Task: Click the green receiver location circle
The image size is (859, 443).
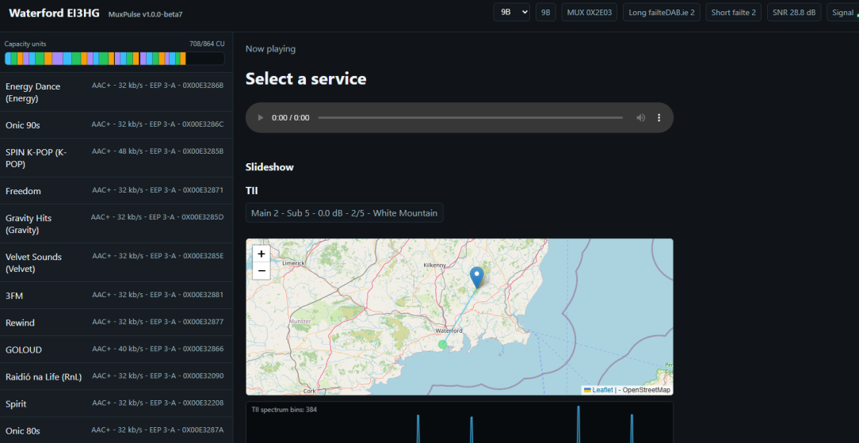Action: click(443, 345)
